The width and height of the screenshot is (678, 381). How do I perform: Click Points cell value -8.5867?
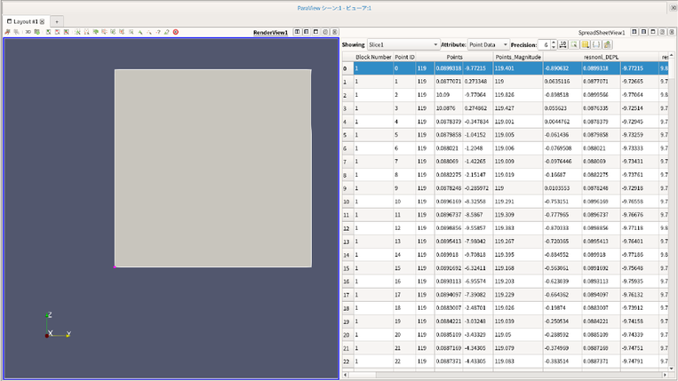point(478,215)
